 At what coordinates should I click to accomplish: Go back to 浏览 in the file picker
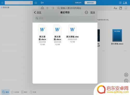click(x=38, y=12)
